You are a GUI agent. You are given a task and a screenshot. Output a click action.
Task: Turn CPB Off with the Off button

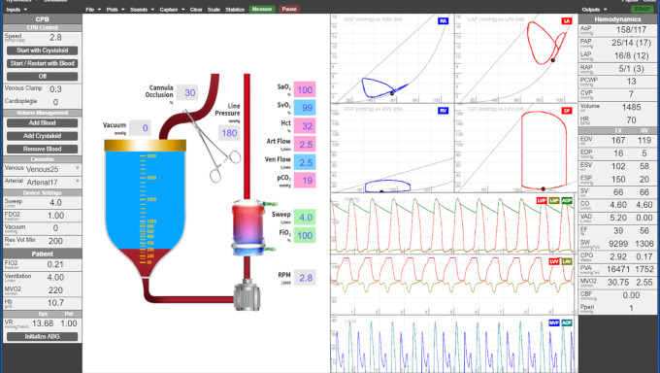42,77
